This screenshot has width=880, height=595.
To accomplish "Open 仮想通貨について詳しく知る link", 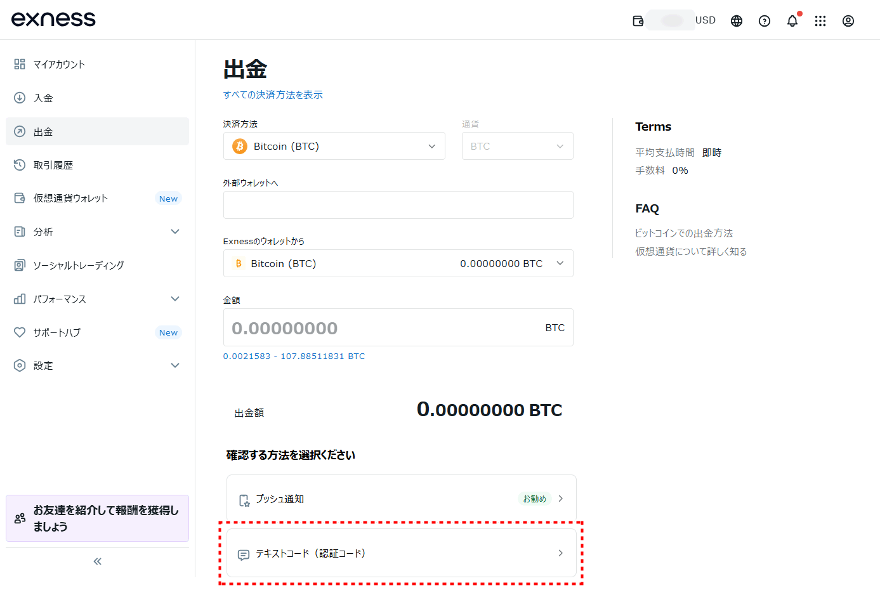I will [x=691, y=252].
